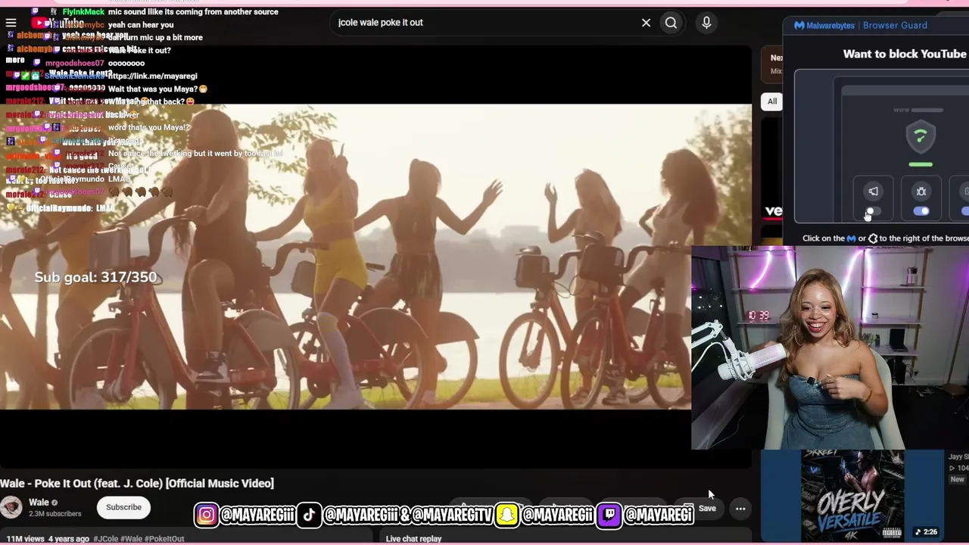Click the video title text
This screenshot has height=545, width=969.
click(x=137, y=484)
